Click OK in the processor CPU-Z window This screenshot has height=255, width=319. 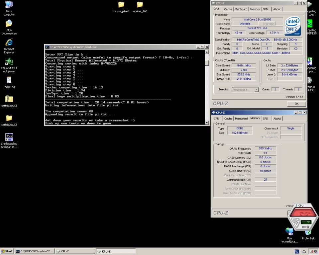[297, 104]
